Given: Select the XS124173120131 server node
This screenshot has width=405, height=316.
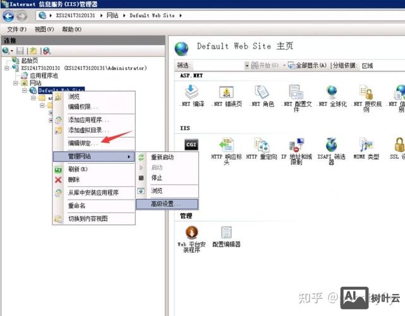Looking at the screenshot, I should tap(83, 68).
